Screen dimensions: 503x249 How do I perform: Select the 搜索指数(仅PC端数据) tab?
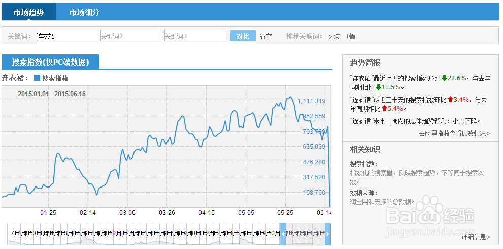50,62
